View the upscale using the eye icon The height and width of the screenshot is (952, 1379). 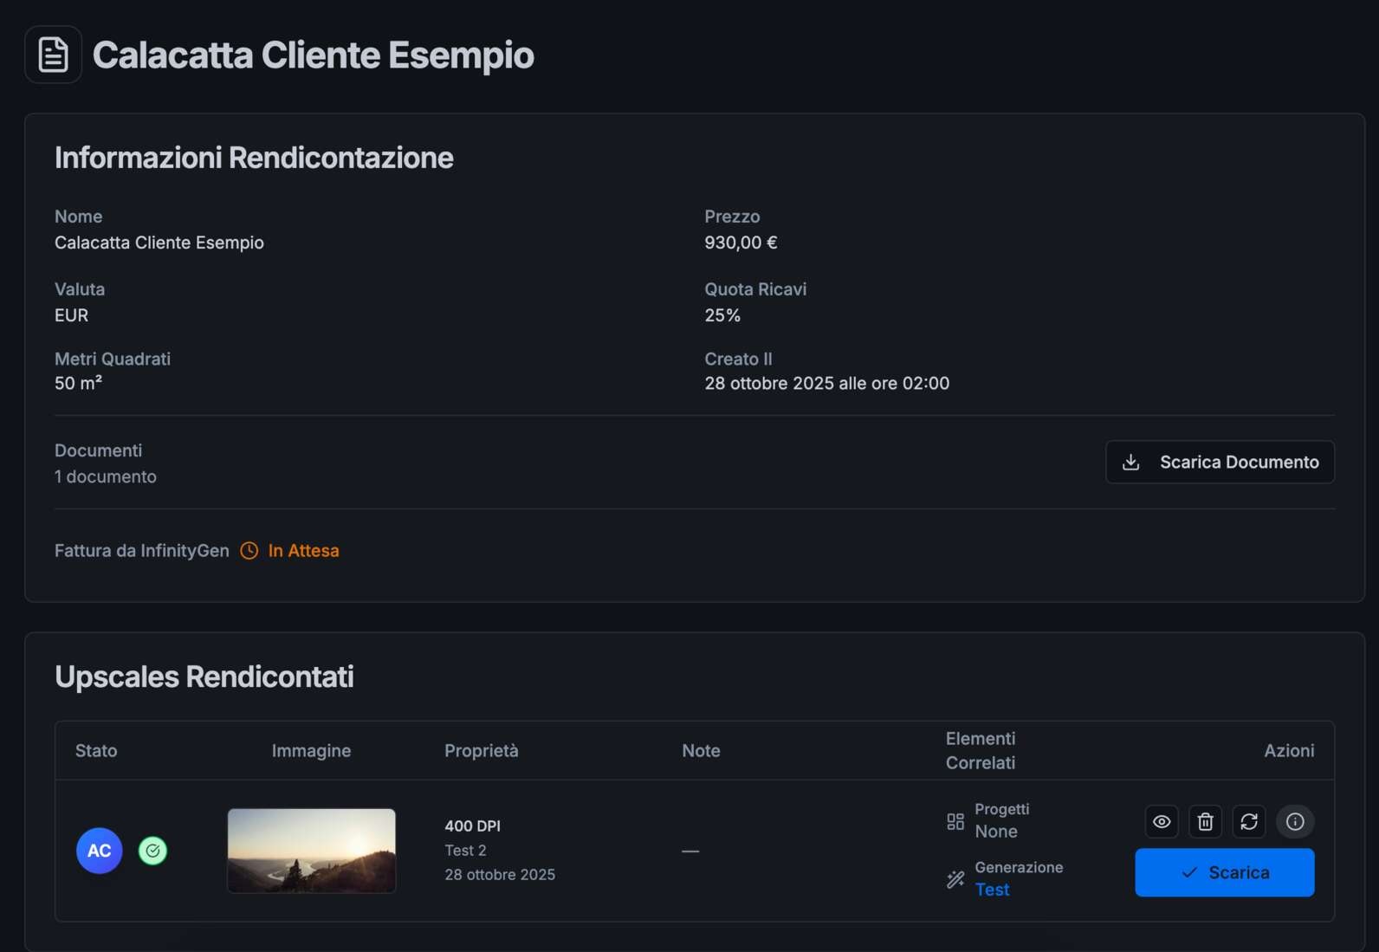[1162, 821]
